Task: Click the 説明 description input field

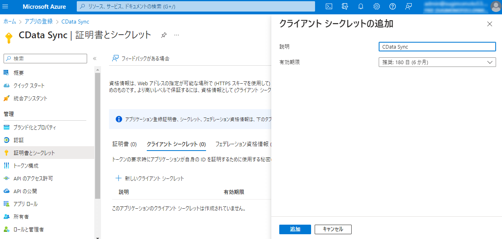Action: pos(437,47)
